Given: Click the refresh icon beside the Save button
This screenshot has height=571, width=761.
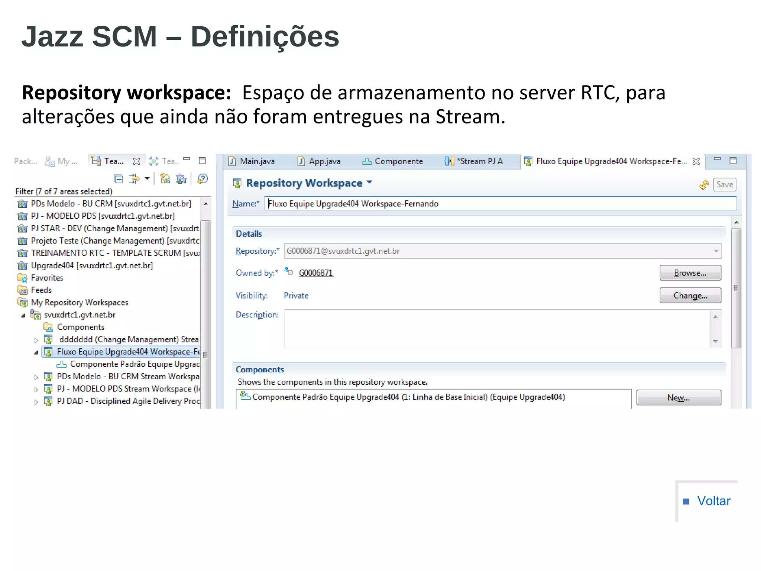Looking at the screenshot, I should [704, 185].
